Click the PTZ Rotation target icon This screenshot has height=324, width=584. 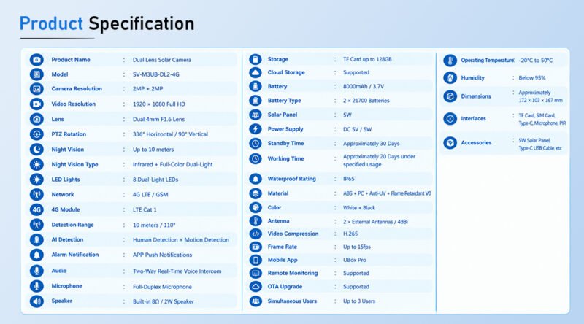pyautogui.click(x=36, y=134)
